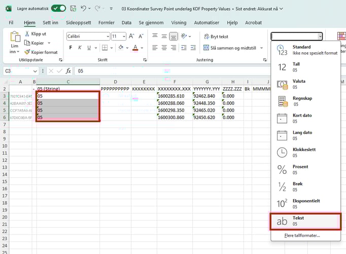Expand the Kopier dropdown arrow
This screenshot has width=346, height=254.
coord(49,43)
